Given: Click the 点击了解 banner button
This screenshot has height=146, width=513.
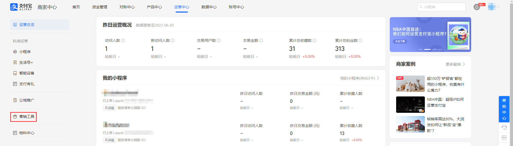Looking at the screenshot, I should click(400, 41).
